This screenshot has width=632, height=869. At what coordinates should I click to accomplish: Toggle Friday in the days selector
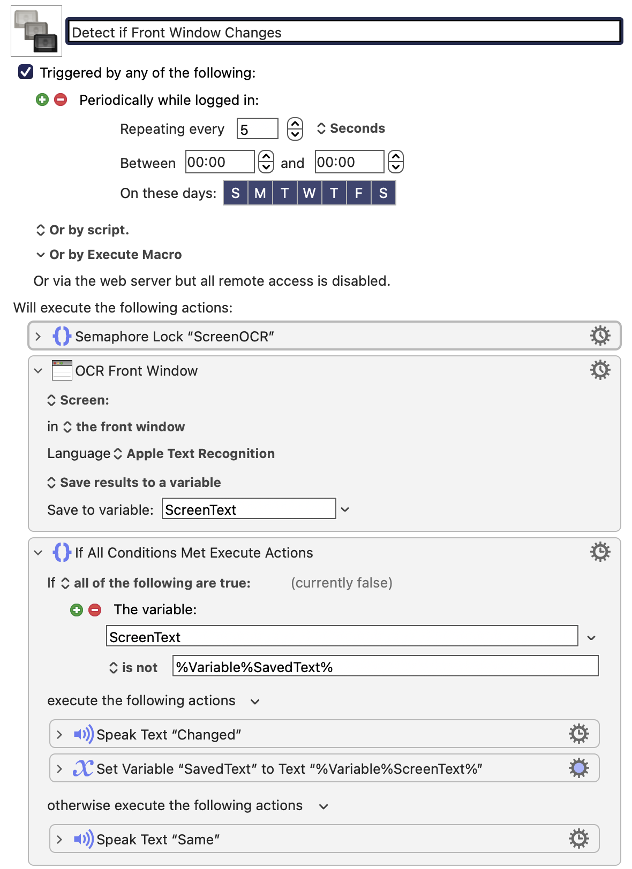359,193
